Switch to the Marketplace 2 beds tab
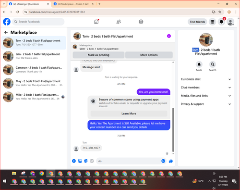Screen dimensions: 240x190 [73, 4]
